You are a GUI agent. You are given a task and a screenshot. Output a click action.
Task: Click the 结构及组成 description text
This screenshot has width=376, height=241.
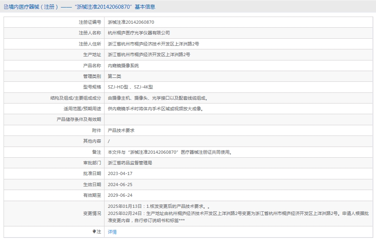(158, 98)
